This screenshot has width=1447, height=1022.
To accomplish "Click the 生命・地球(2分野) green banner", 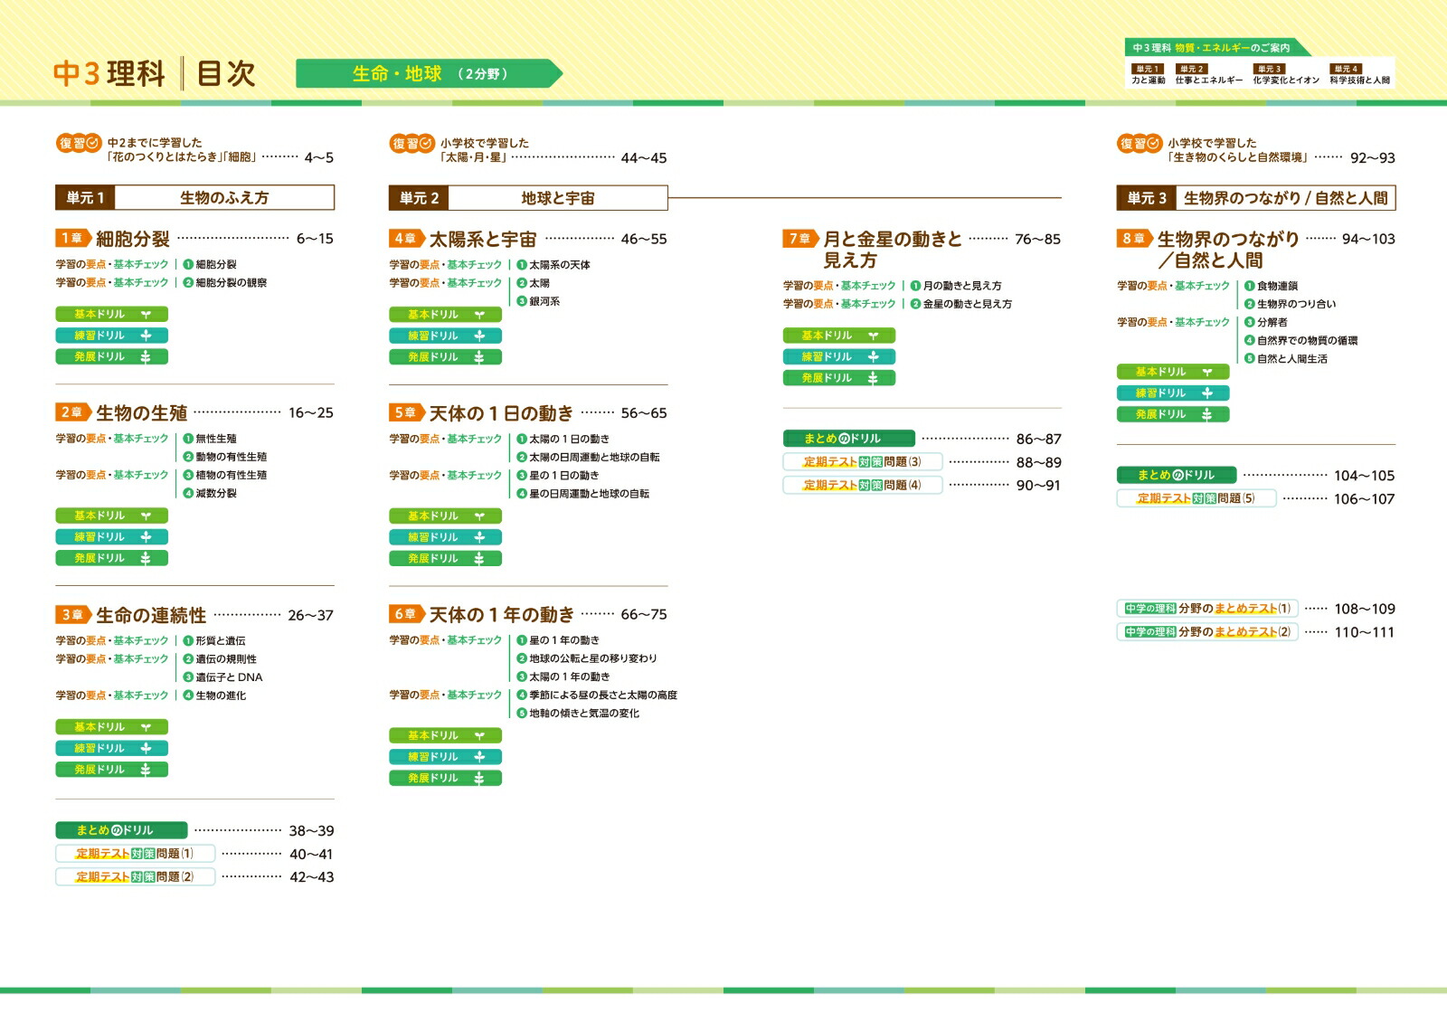I will pos(429,73).
